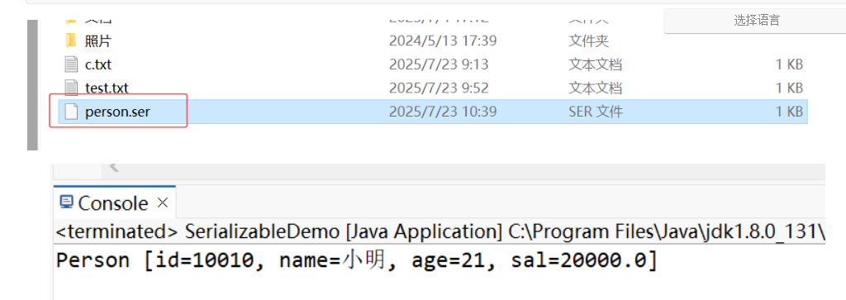
Task: Click the Person output line in console
Action: coord(357,260)
